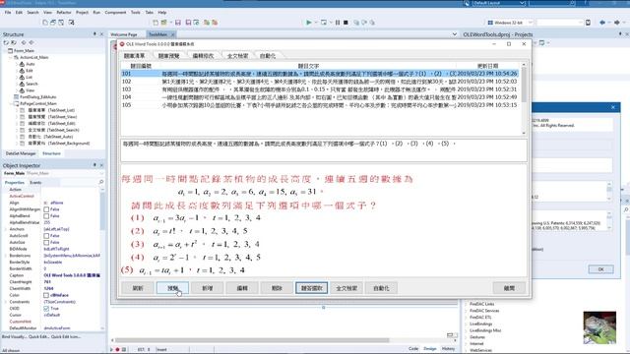Open the File menu

pyautogui.click(x=8, y=13)
